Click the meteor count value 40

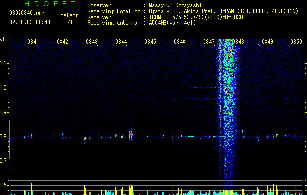71,22
